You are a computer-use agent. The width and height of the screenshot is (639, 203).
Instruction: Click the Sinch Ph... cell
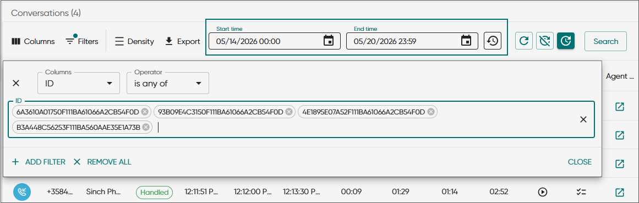pos(103,191)
